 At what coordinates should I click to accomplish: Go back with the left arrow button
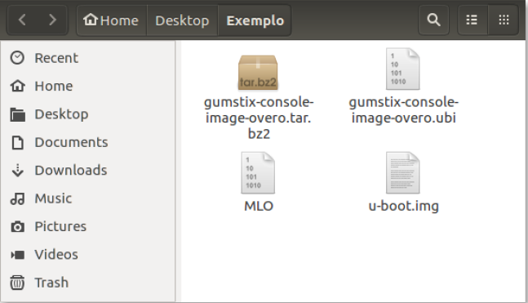[22, 20]
